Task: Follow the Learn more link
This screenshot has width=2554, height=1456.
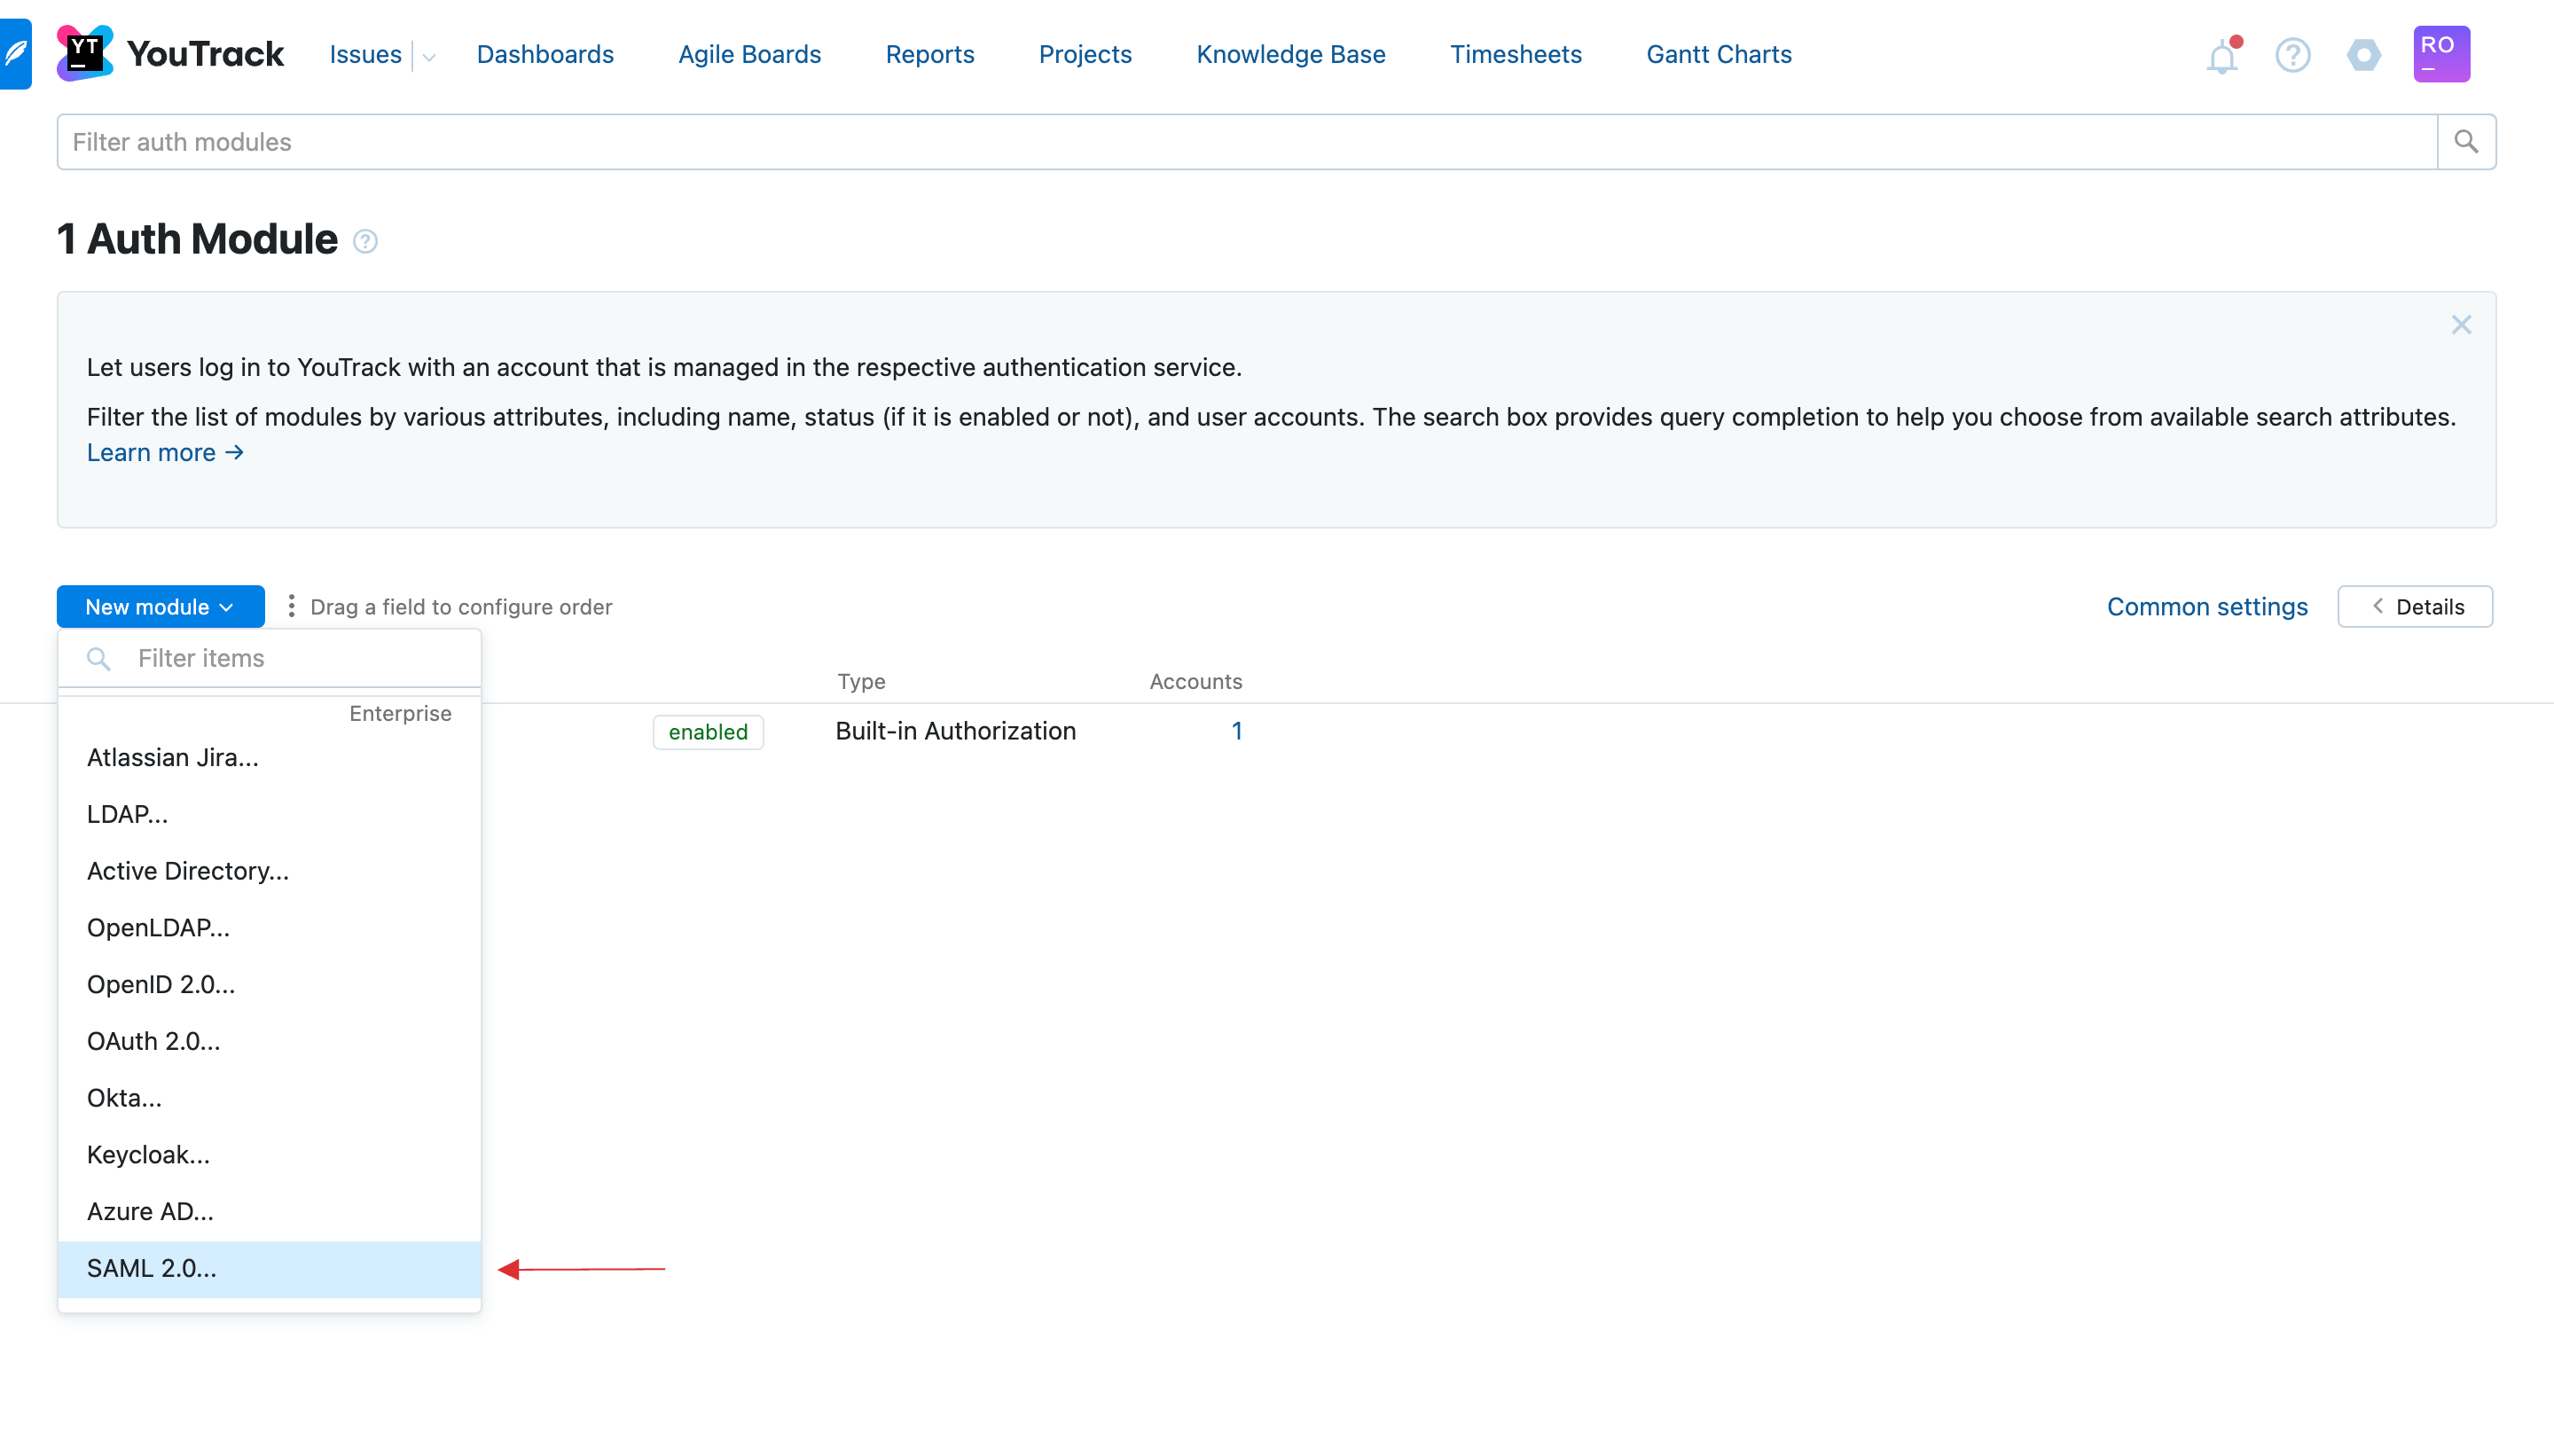Action: click(163, 452)
